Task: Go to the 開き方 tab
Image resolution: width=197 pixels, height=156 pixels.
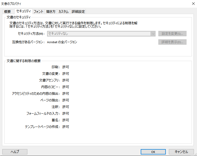Action: click(51, 11)
